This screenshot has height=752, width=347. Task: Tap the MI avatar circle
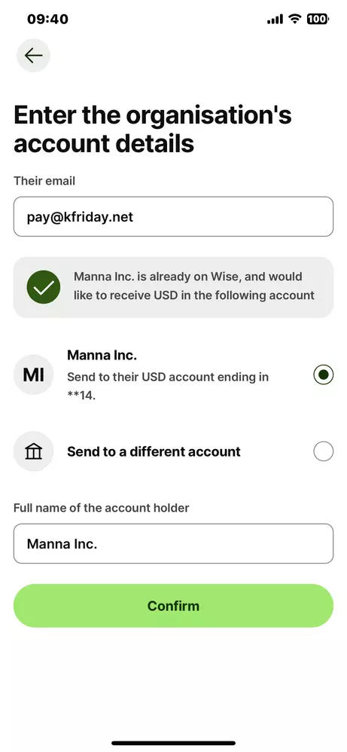(x=34, y=374)
